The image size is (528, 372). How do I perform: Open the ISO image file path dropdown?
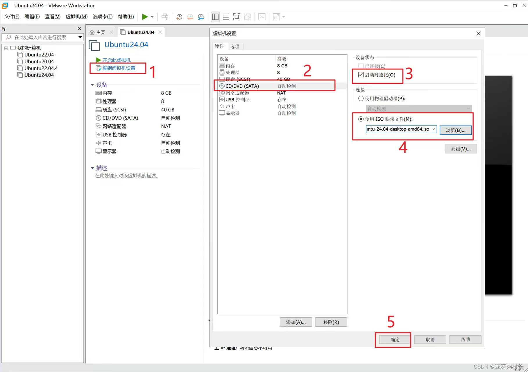pyautogui.click(x=433, y=129)
